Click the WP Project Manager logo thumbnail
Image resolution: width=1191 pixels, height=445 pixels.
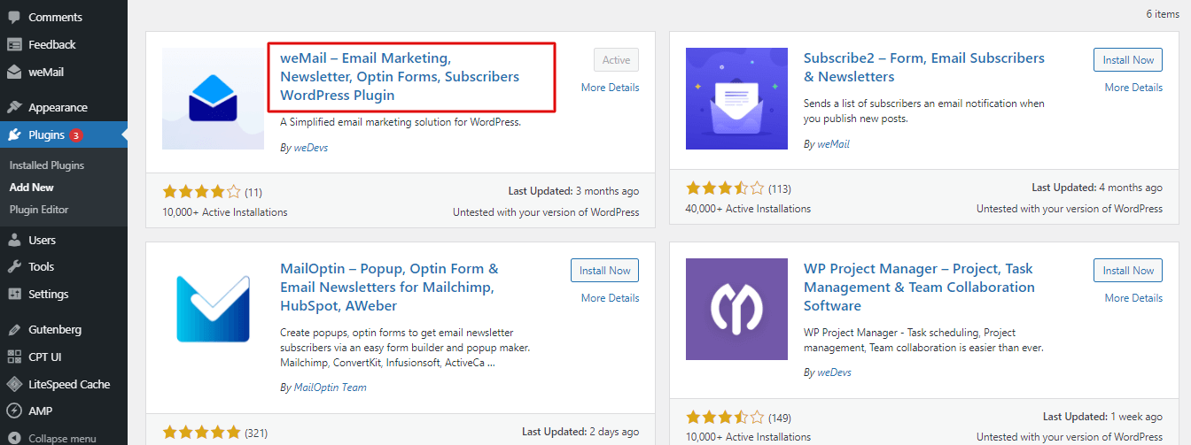736,309
